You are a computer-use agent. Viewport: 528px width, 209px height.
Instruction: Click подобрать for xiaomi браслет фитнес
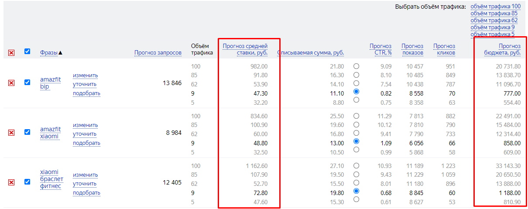86,192
